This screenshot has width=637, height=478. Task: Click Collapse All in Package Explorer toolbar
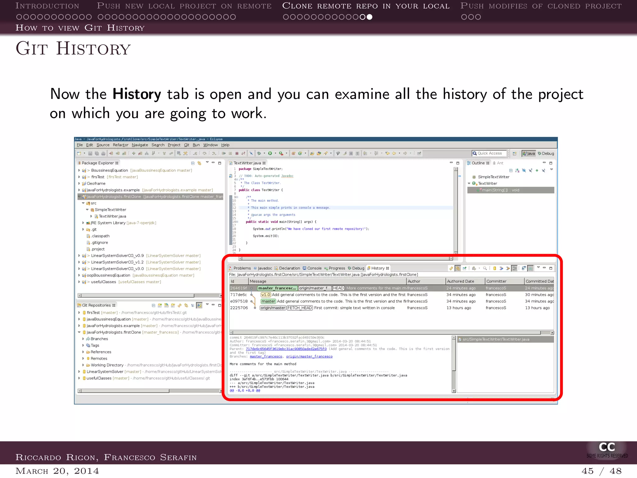(193, 163)
